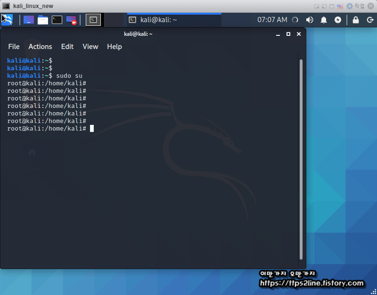This screenshot has width=377, height=295.
Task: Click the terminal vertical scrollbar
Action: click(301, 159)
